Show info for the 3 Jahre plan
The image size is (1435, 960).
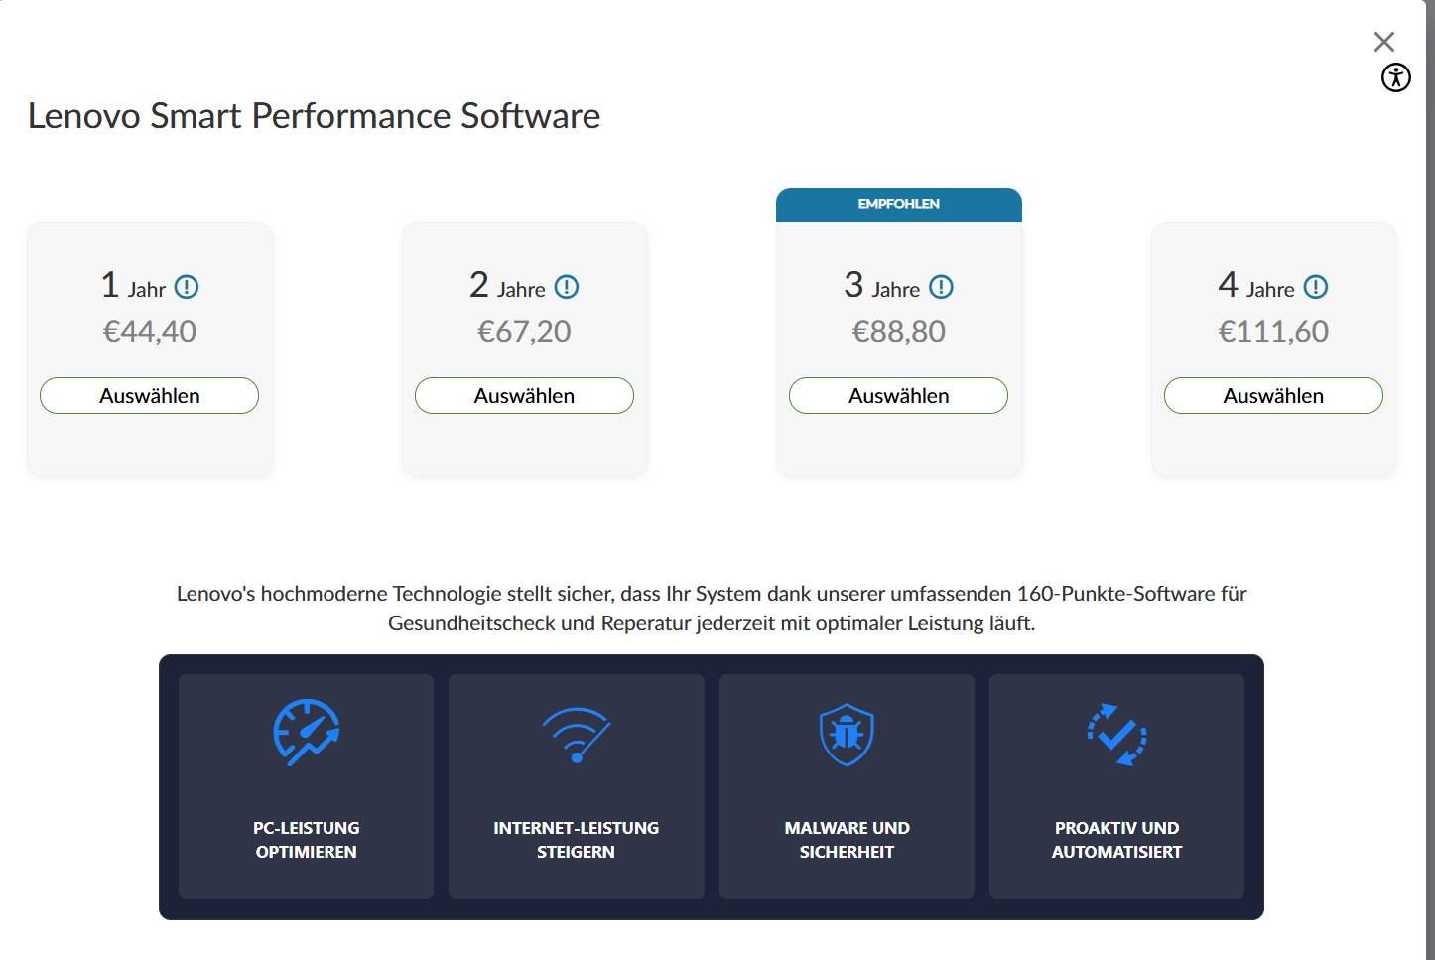941,288
